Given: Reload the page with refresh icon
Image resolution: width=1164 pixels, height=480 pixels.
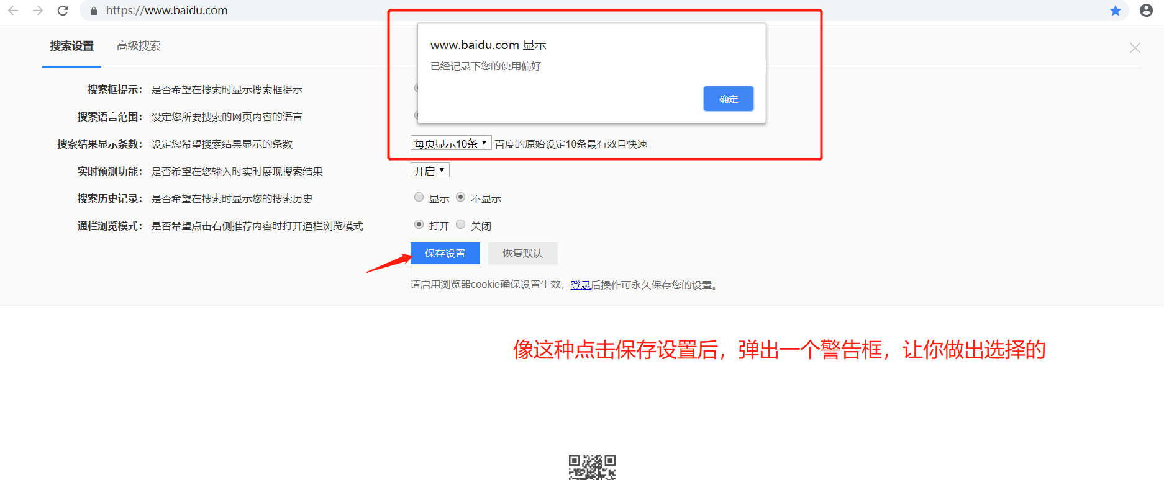Looking at the screenshot, I should (x=63, y=11).
